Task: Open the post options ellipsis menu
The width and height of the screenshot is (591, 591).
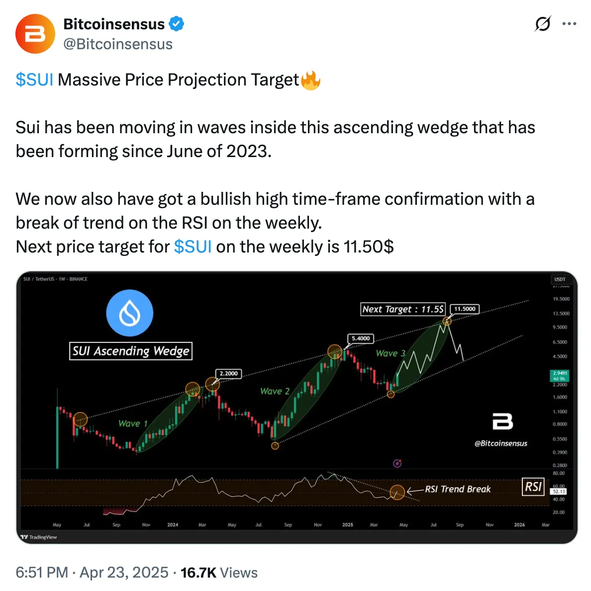Action: 569,23
